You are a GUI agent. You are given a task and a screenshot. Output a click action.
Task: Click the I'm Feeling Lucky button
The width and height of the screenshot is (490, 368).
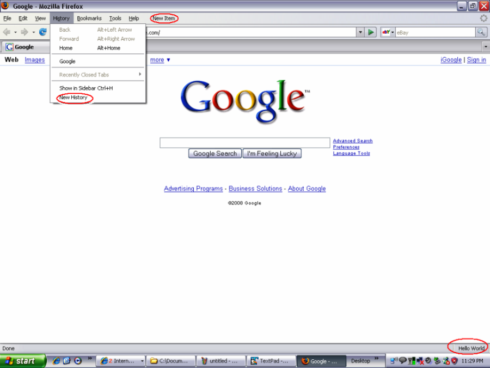[x=272, y=153]
